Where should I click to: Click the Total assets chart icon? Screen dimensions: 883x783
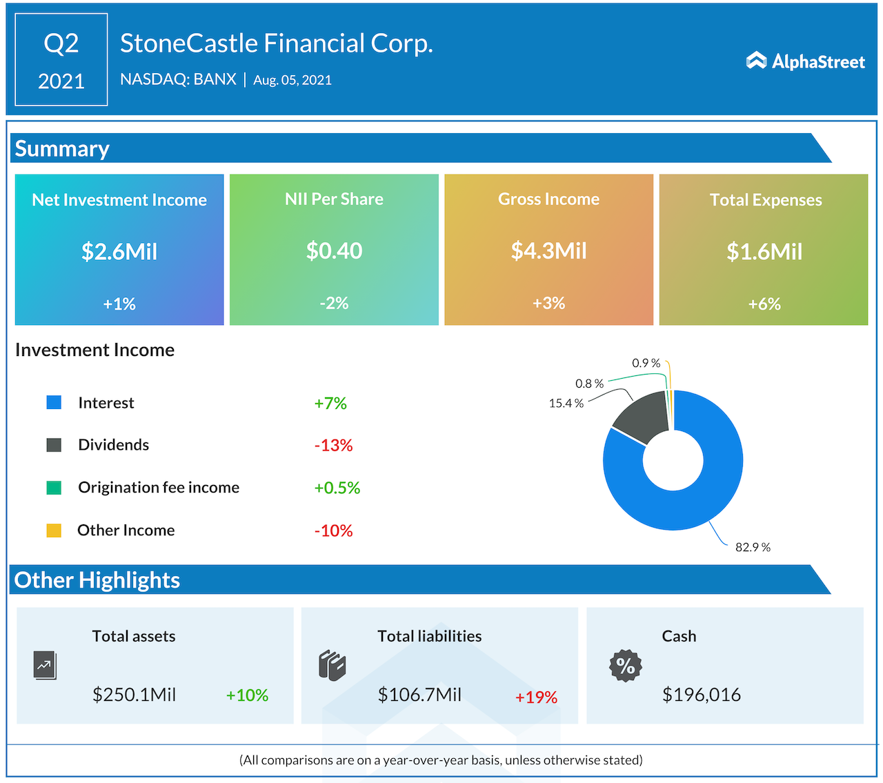coord(45,666)
